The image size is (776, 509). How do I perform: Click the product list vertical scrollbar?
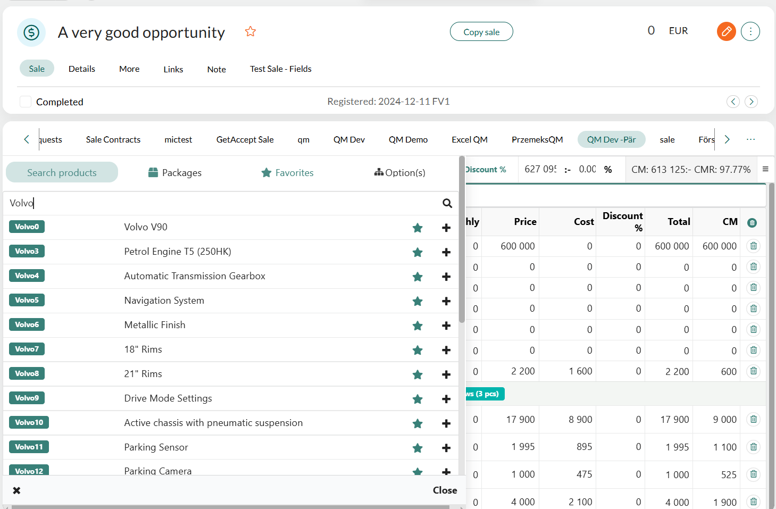point(462,239)
